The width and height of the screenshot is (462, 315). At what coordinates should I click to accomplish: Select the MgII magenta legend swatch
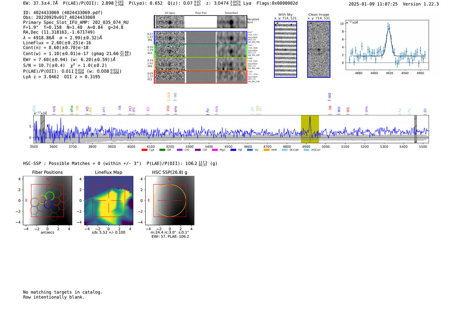[215, 150]
